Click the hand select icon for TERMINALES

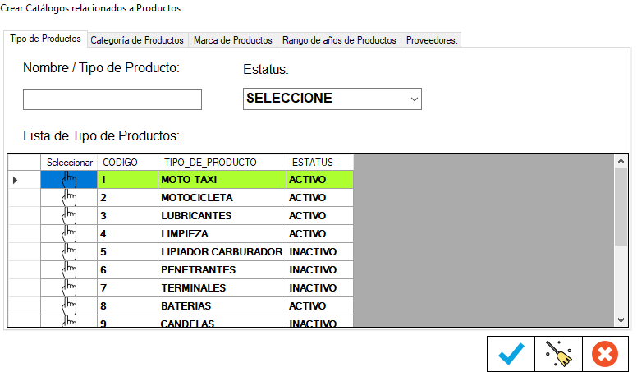(x=69, y=288)
